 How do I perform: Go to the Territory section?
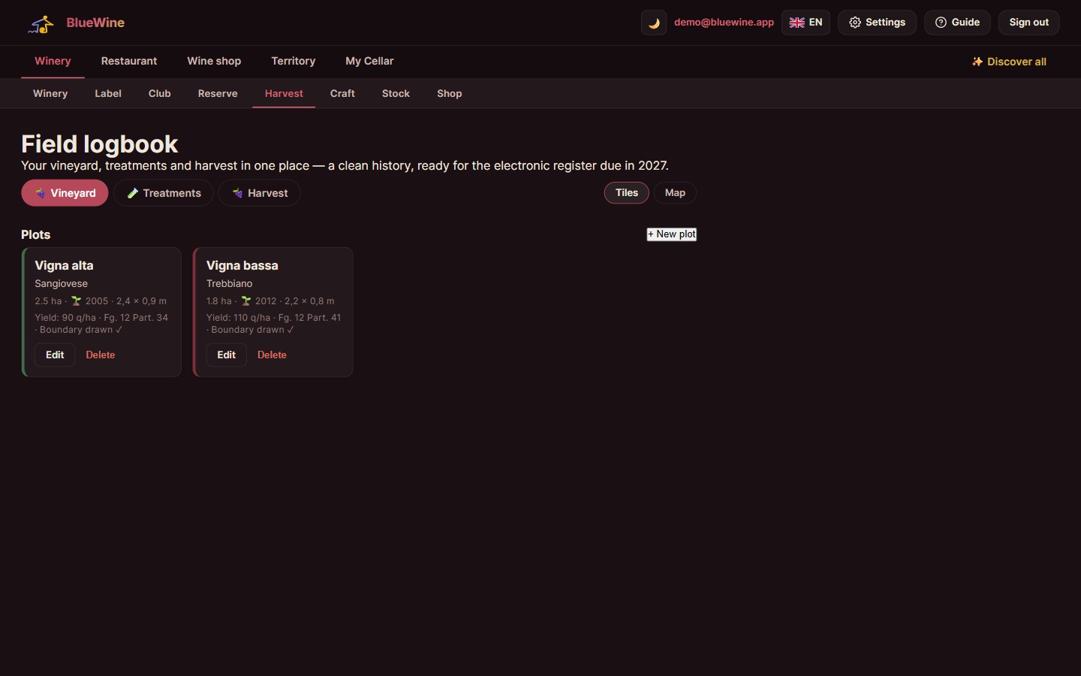coord(294,61)
